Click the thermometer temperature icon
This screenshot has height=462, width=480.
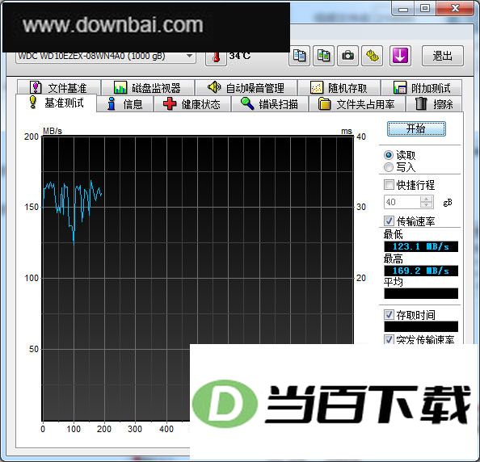(x=216, y=57)
